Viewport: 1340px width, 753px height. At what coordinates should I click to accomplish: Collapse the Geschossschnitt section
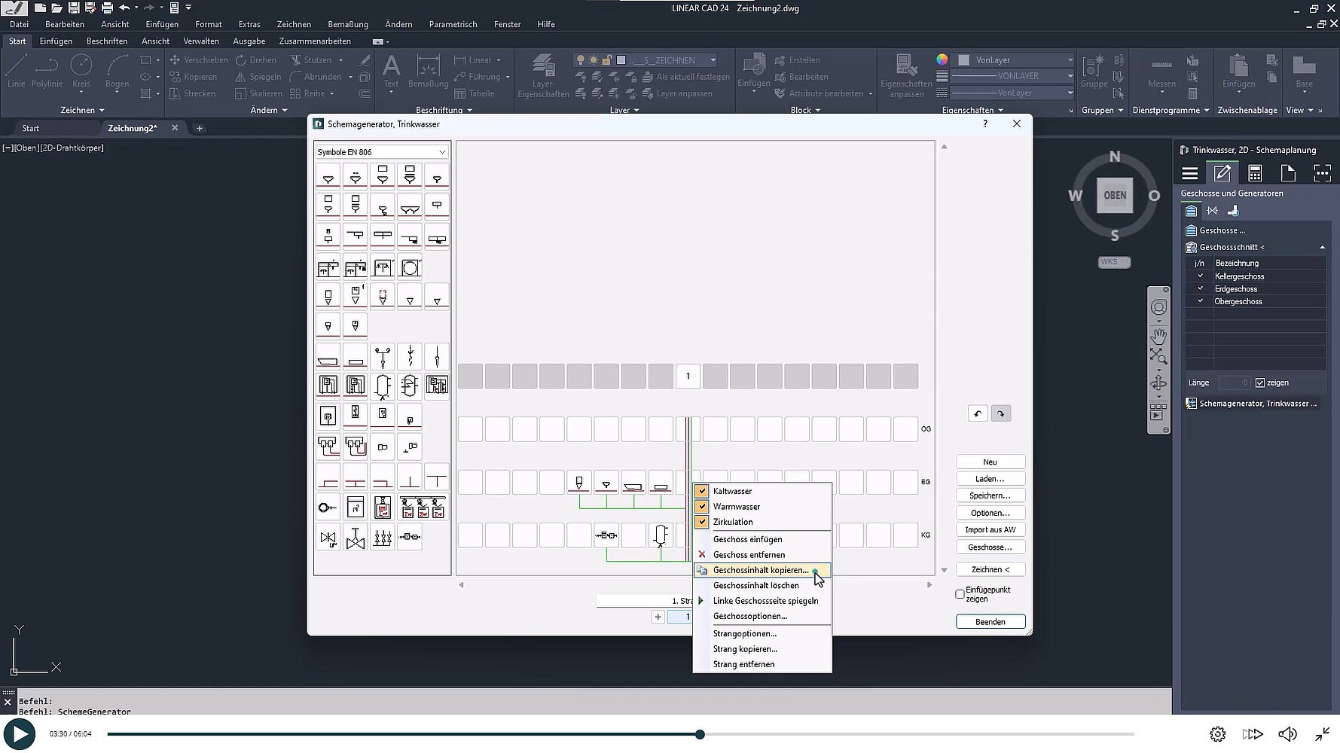pyautogui.click(x=1322, y=247)
